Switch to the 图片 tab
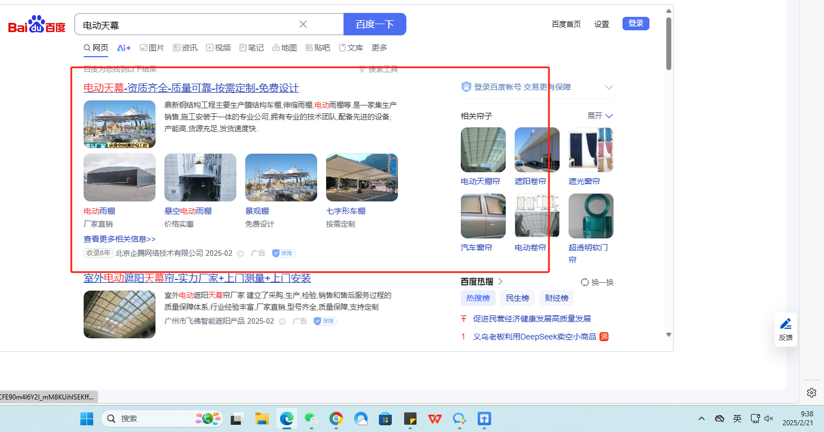 (152, 48)
